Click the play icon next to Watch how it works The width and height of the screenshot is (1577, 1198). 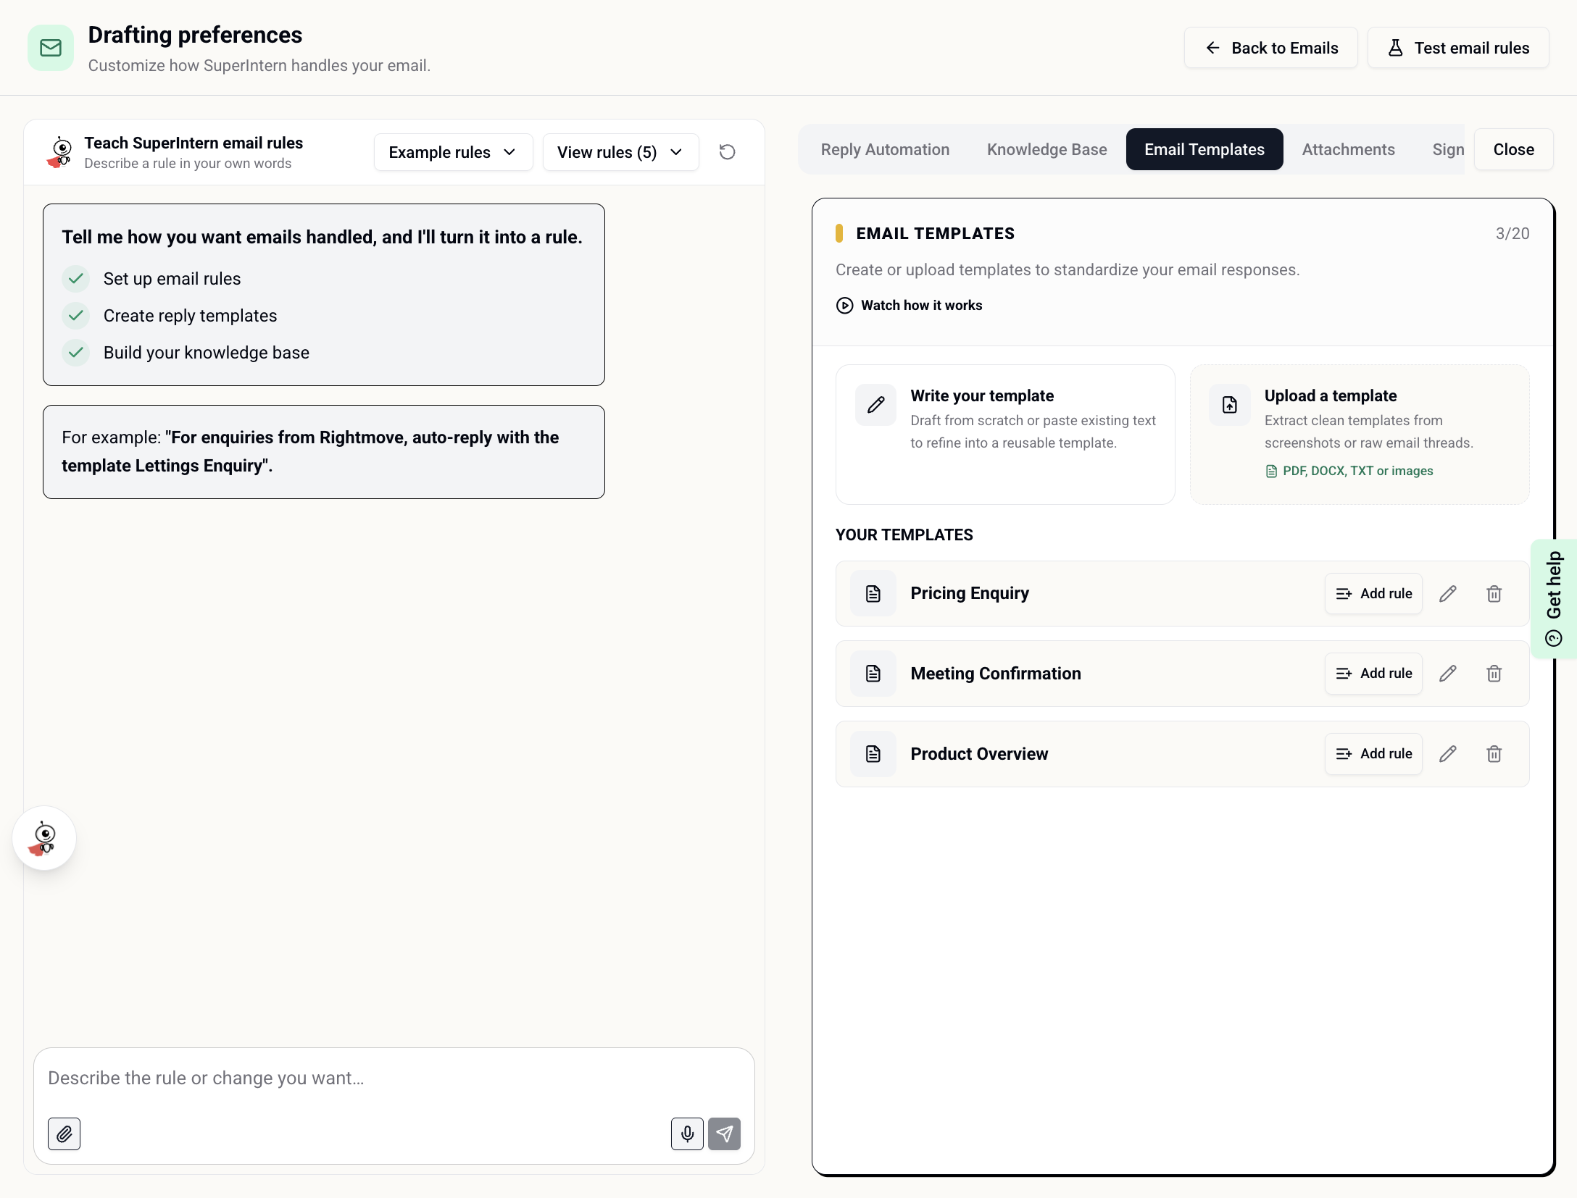coord(844,306)
